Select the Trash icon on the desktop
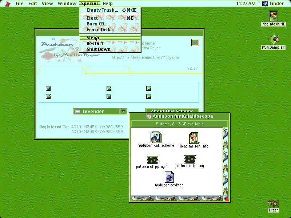This screenshot has width=291, height=218. click(x=273, y=203)
